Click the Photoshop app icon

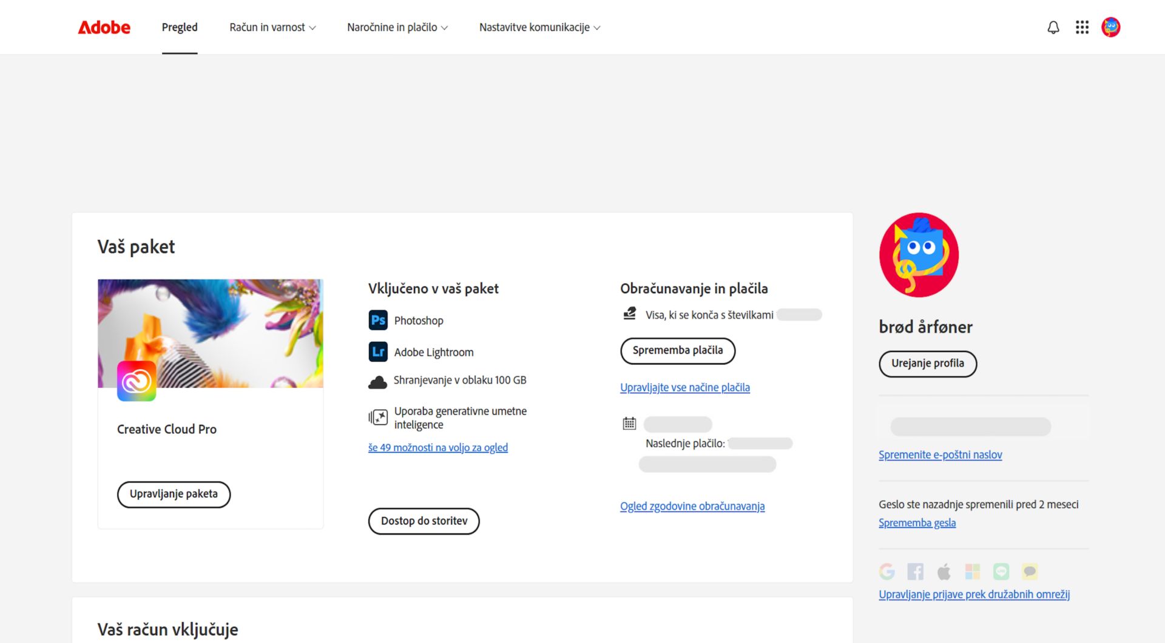click(378, 320)
